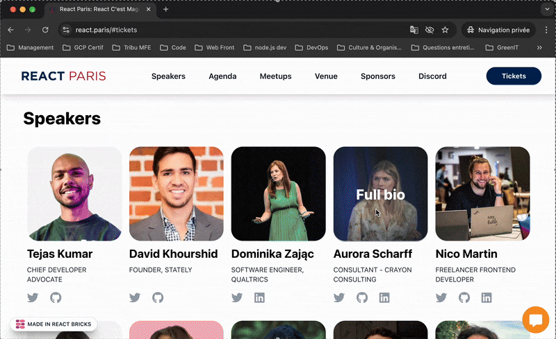Image resolution: width=556 pixels, height=339 pixels.
Task: Click Tejas Kumar's photo
Action: (x=74, y=194)
